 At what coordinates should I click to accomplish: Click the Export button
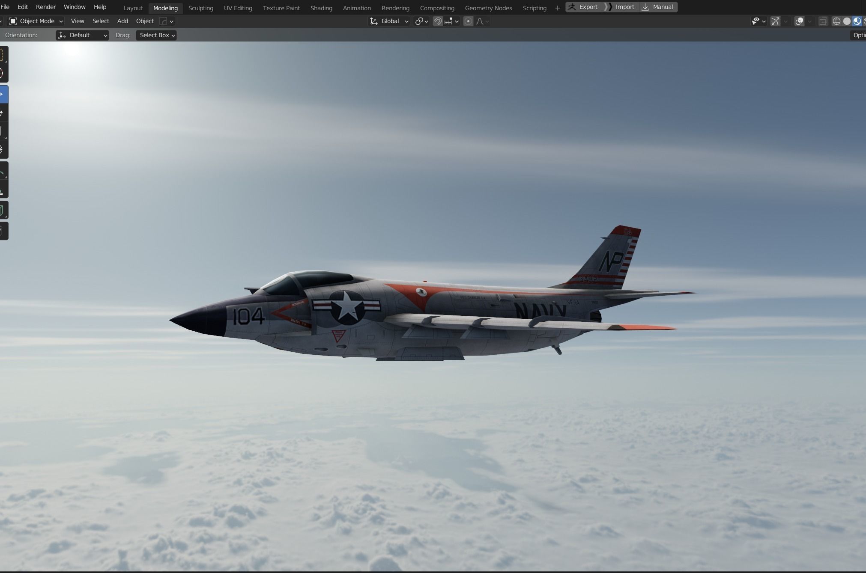coord(583,7)
